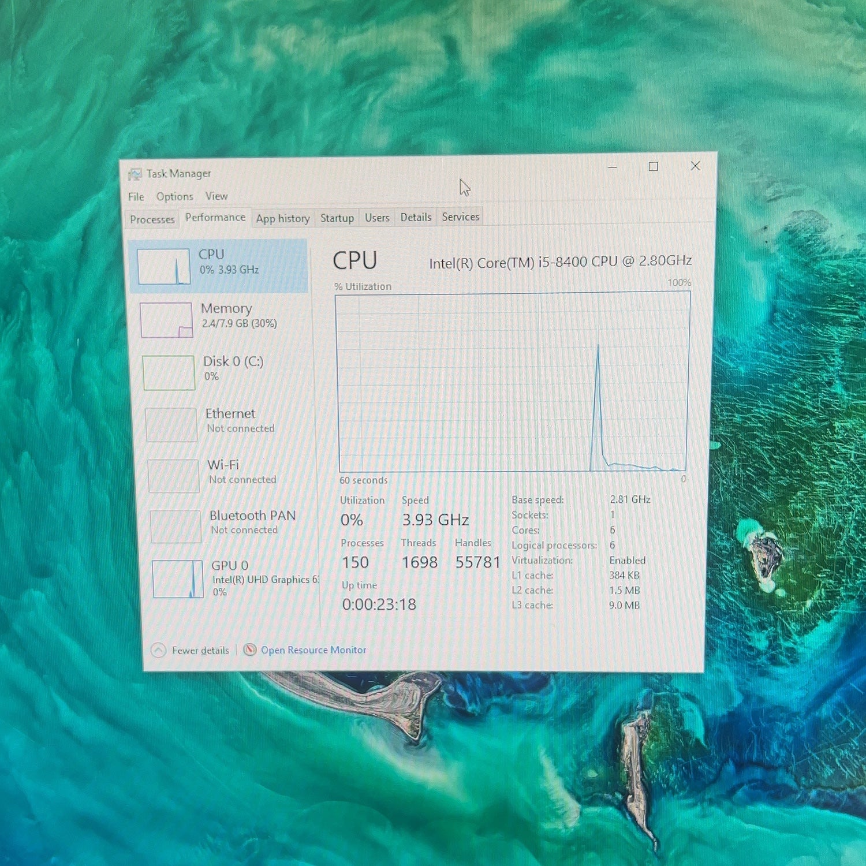
Task: Click the % Utilization graph label
Action: pyautogui.click(x=363, y=286)
